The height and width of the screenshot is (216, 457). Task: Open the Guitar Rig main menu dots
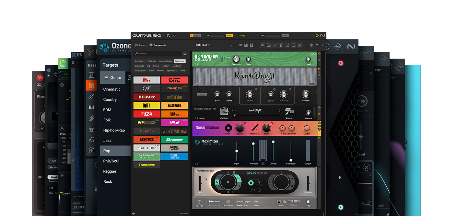[164, 35]
